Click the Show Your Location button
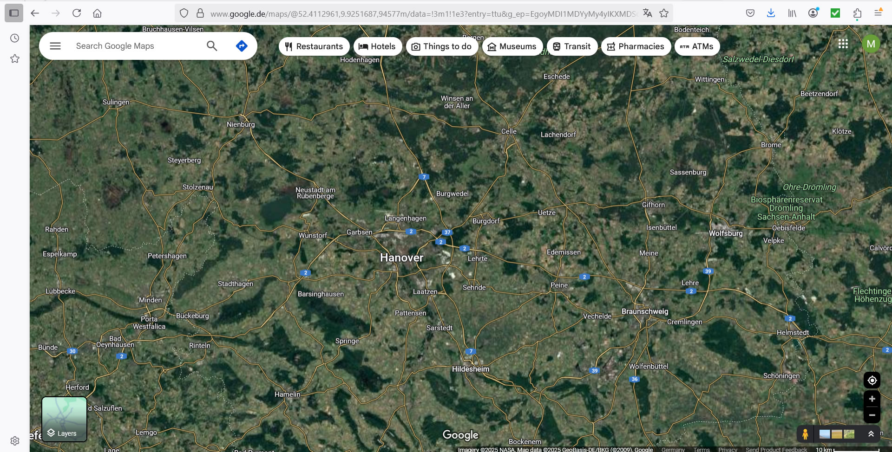The image size is (892, 452). pyautogui.click(x=872, y=381)
